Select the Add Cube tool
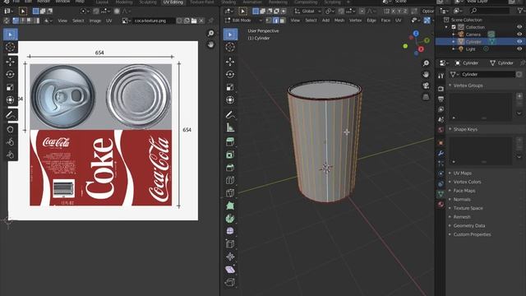 230,142
